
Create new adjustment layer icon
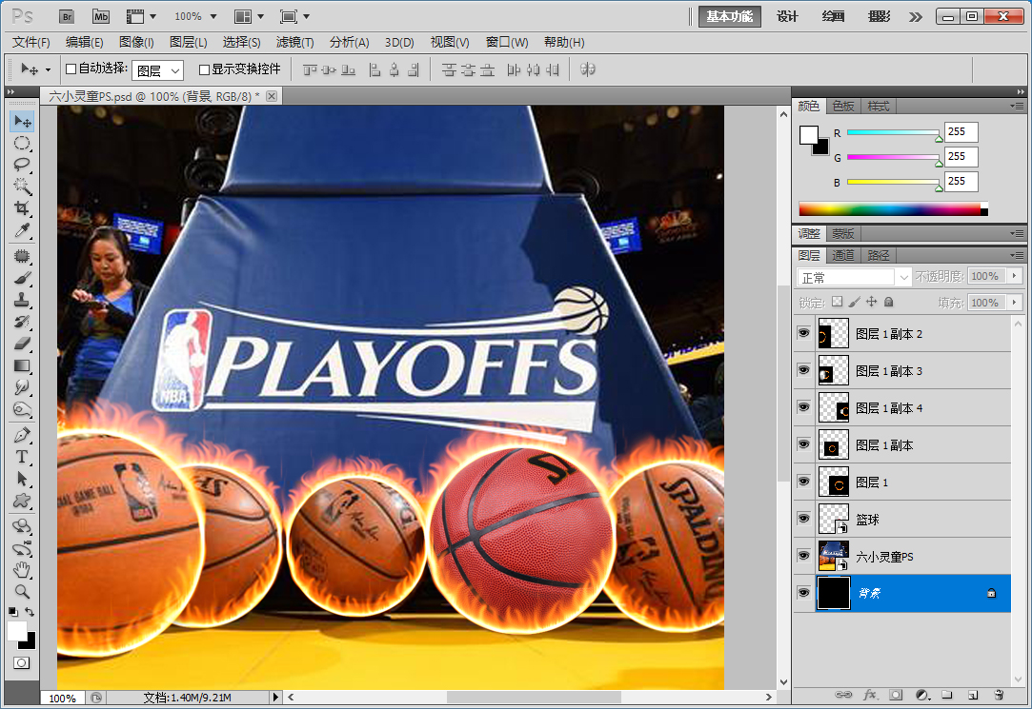tap(922, 695)
